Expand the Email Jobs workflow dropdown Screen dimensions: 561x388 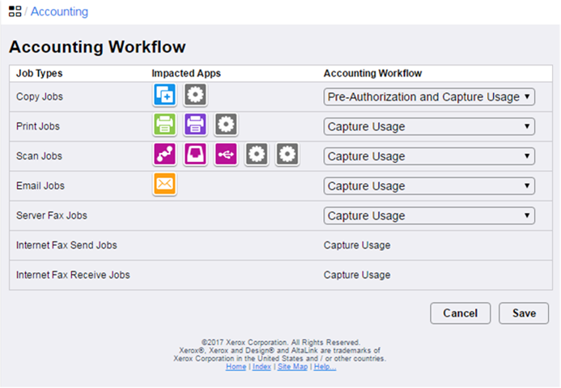coord(429,186)
